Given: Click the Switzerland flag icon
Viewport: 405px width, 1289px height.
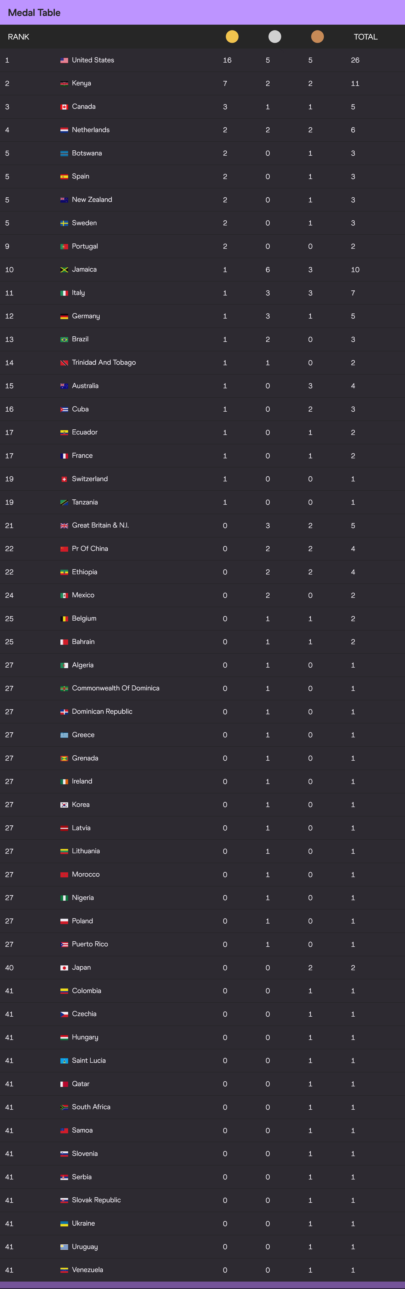Looking at the screenshot, I should (x=64, y=479).
